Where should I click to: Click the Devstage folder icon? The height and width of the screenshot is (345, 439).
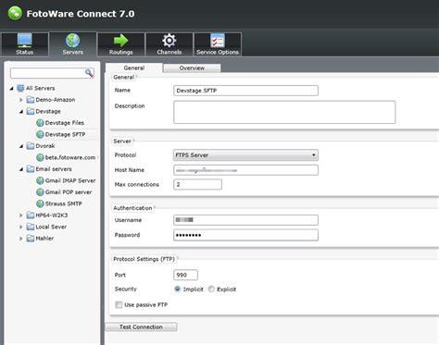point(31,111)
